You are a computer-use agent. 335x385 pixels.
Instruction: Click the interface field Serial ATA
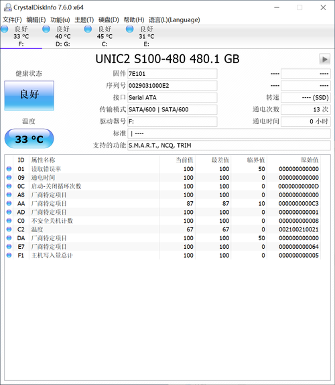tap(172, 97)
